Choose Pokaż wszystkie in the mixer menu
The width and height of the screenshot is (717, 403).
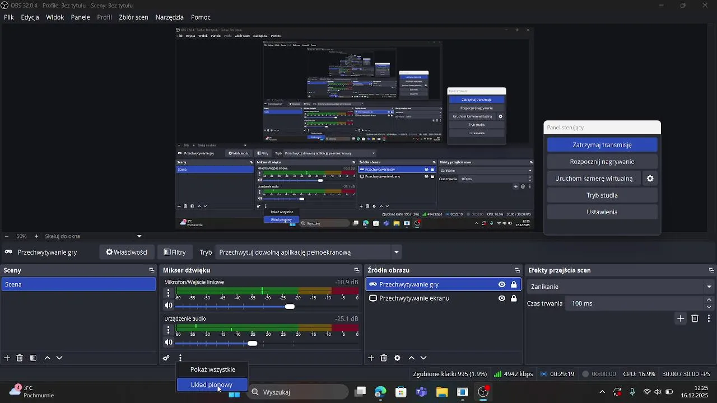click(212, 369)
